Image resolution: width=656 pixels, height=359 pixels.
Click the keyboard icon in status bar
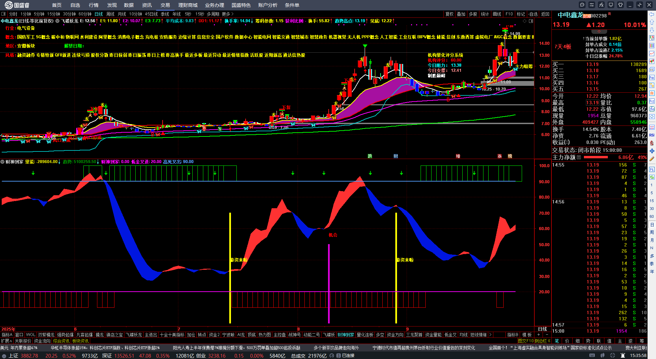click(x=592, y=356)
